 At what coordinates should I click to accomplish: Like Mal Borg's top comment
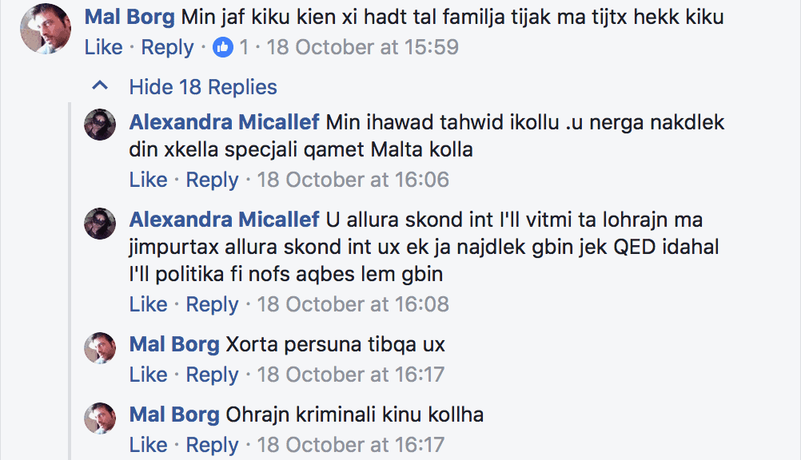point(103,48)
